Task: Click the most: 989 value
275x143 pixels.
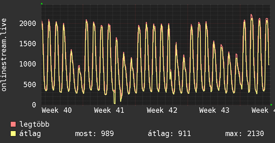Action: point(94,134)
